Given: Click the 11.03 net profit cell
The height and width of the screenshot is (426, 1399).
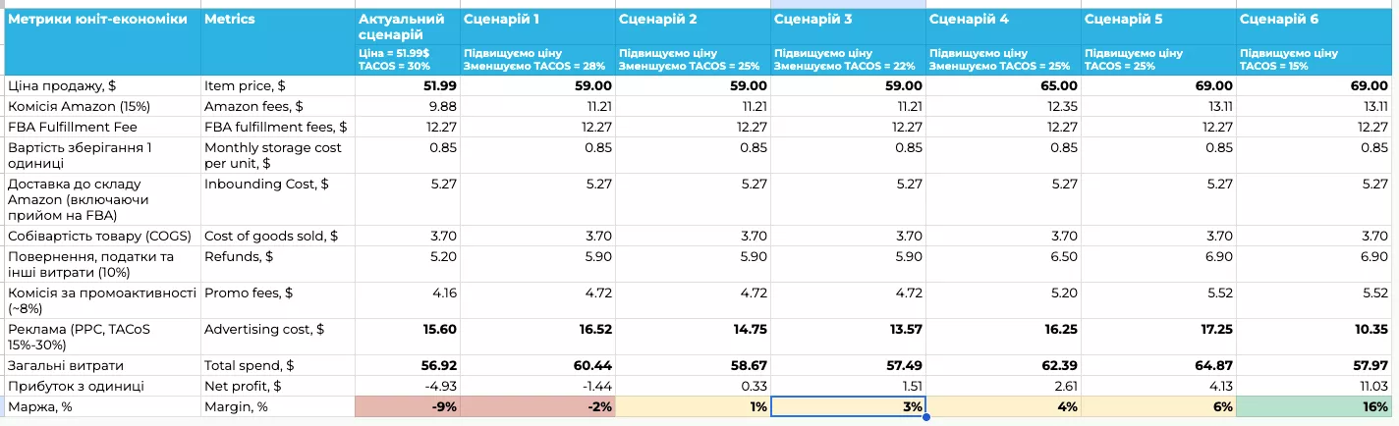Looking at the screenshot, I should point(1315,386).
